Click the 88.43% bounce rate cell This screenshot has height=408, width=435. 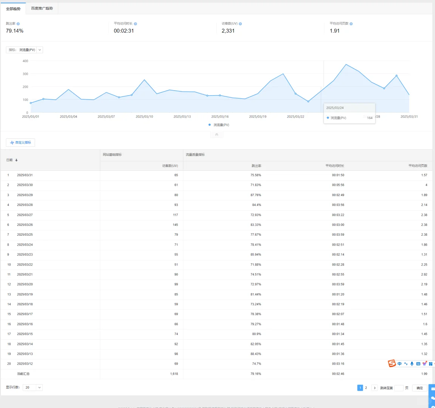click(x=256, y=354)
